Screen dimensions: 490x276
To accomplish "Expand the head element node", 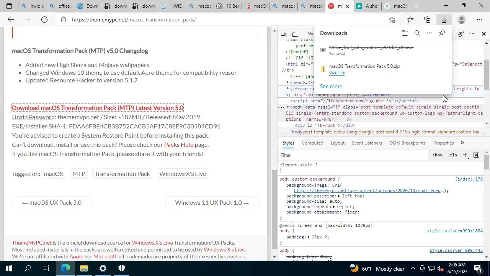I will click(288, 82).
